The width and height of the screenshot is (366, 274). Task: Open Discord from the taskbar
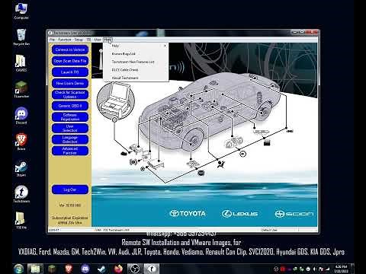coord(85,269)
